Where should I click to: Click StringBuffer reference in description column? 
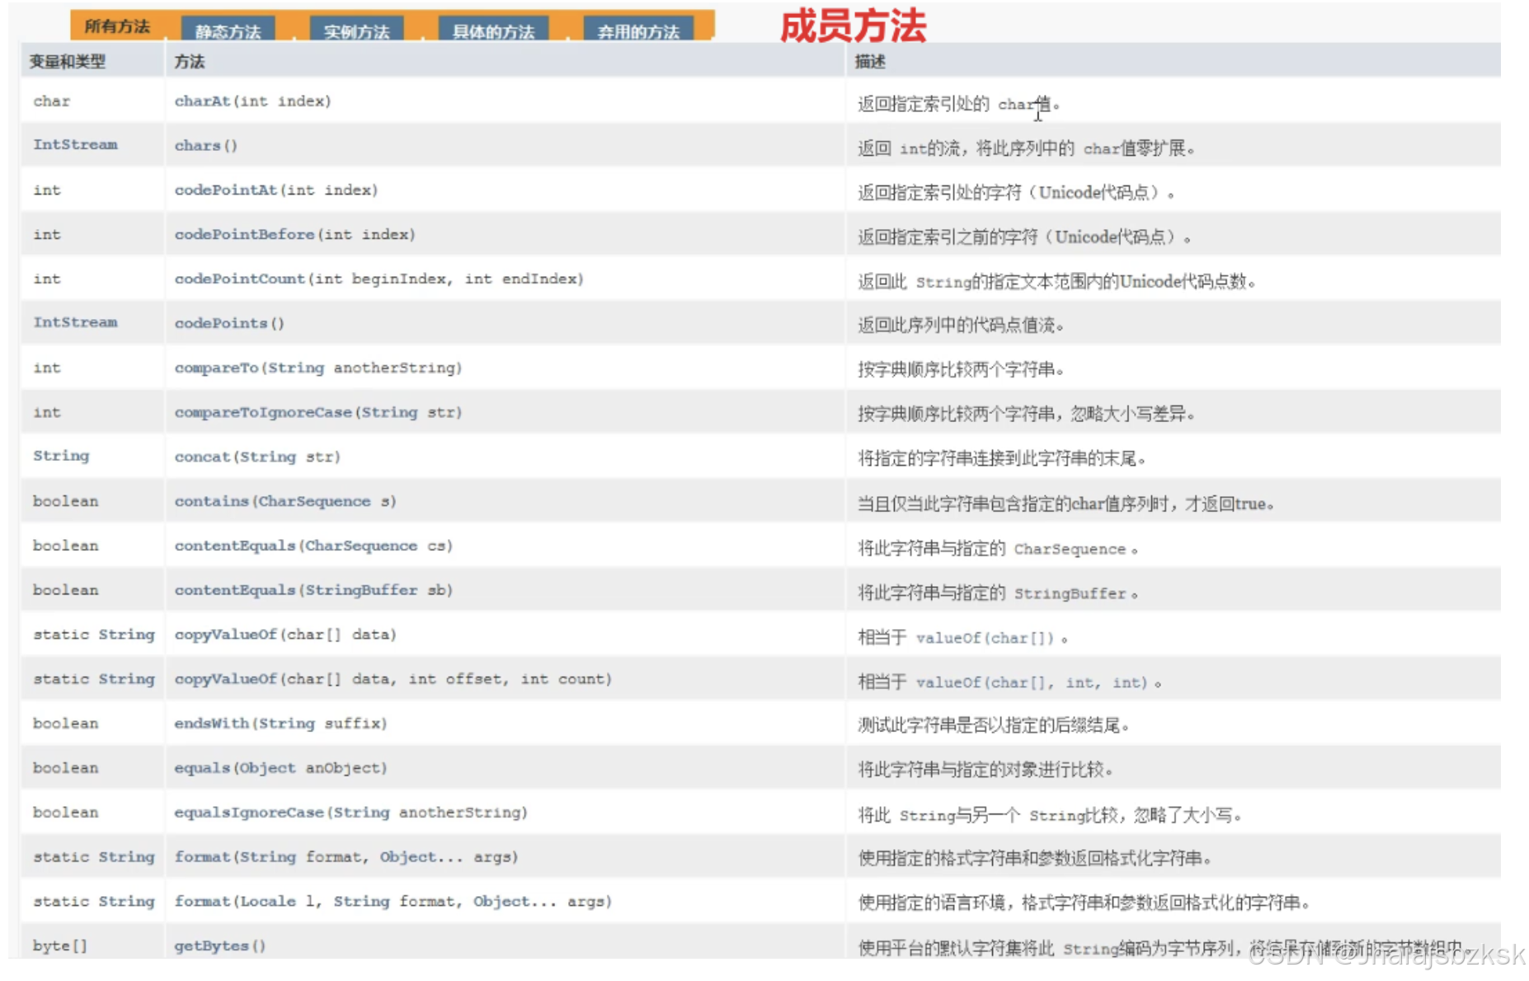point(1070,594)
